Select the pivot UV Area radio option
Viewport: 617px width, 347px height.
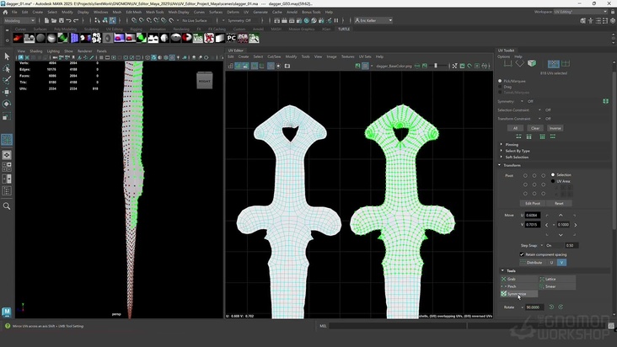coord(553,181)
